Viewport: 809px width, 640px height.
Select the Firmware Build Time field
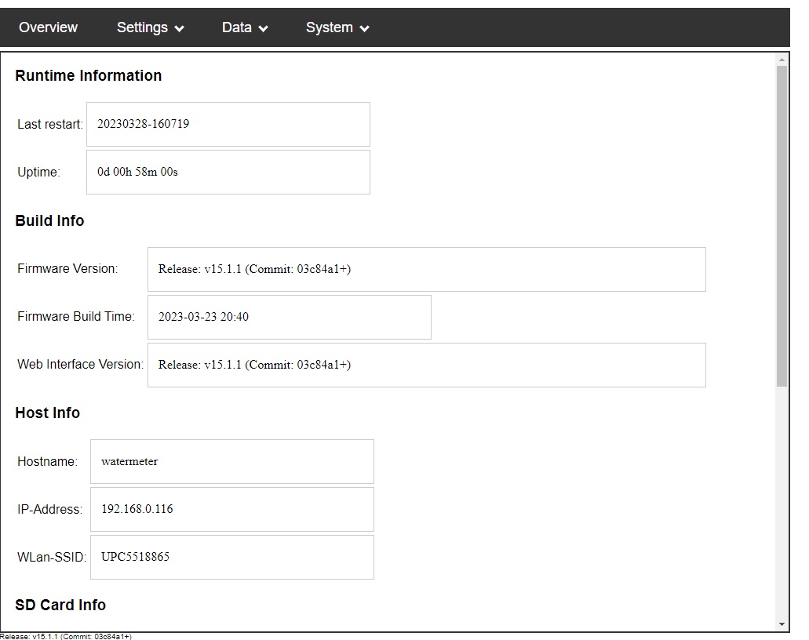tap(289, 317)
